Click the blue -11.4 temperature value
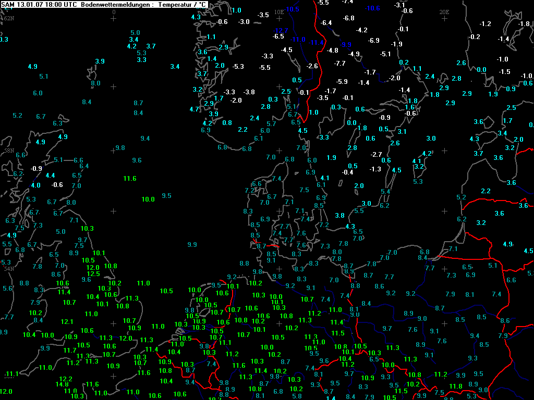Image resolution: width=534 pixels, height=400 pixels. click(x=317, y=42)
